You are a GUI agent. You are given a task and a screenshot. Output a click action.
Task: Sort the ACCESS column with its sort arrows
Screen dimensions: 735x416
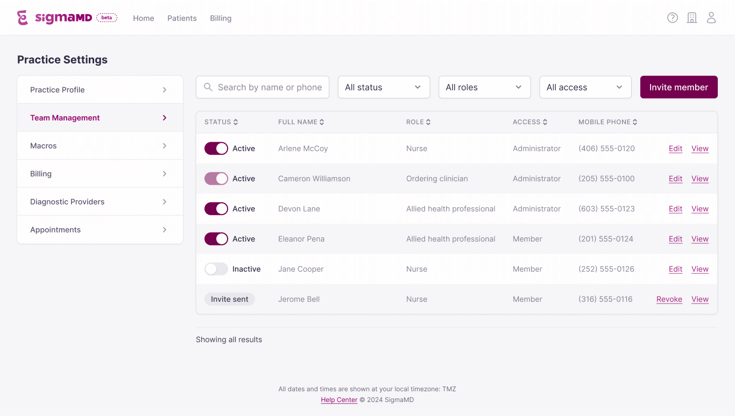click(x=546, y=122)
